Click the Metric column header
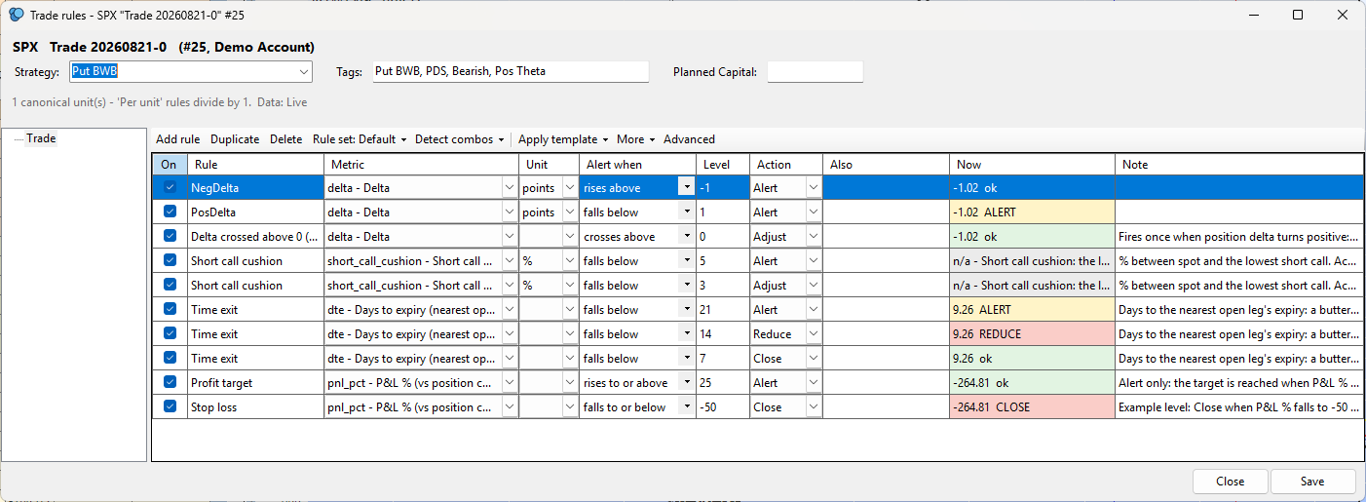 pos(421,165)
